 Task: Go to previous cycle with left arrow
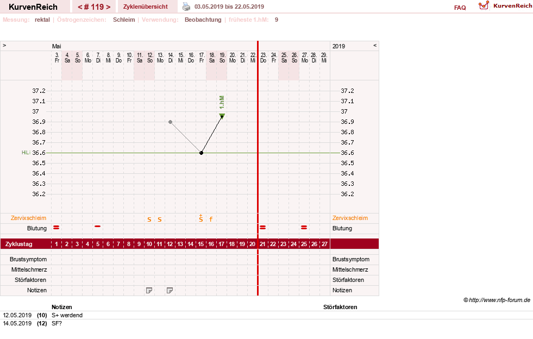click(x=80, y=7)
